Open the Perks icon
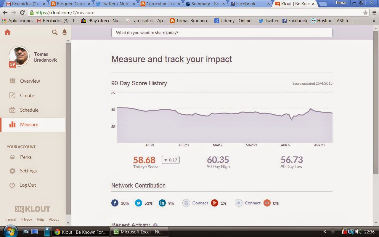The height and width of the screenshot is (237, 379). tap(12, 157)
